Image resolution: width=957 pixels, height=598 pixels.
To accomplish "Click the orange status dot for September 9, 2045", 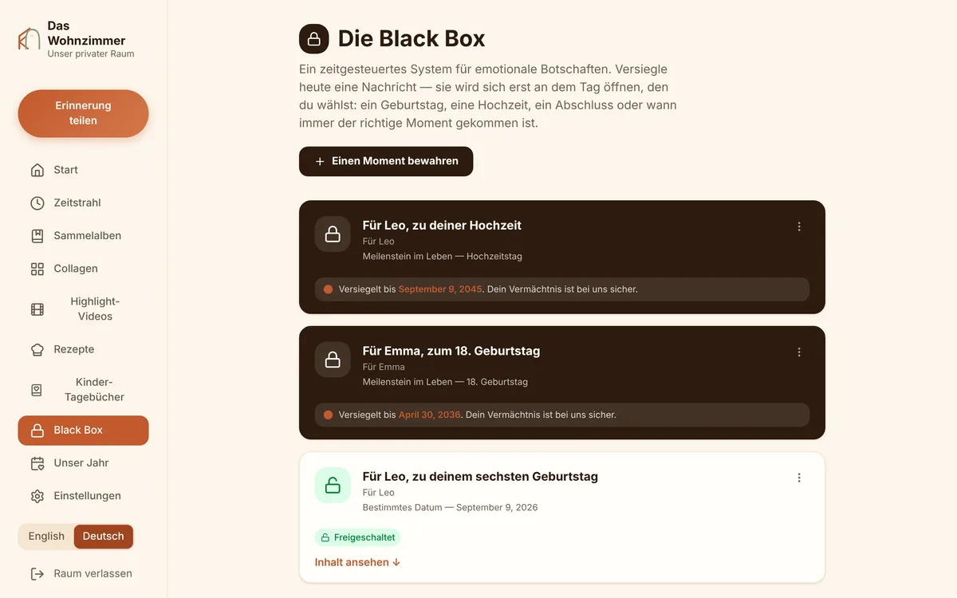I will point(328,289).
